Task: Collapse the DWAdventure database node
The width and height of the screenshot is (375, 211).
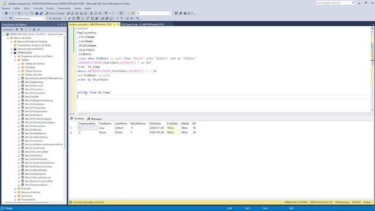Action: point(12,53)
